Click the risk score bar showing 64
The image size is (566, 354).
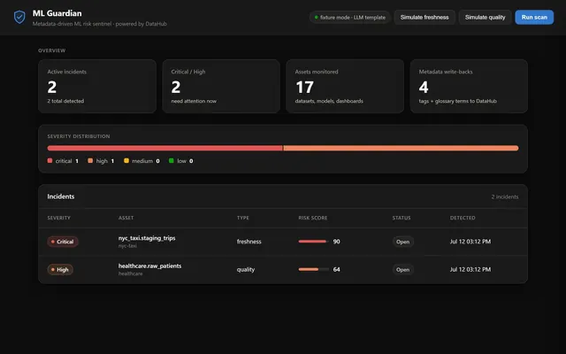tap(313, 269)
